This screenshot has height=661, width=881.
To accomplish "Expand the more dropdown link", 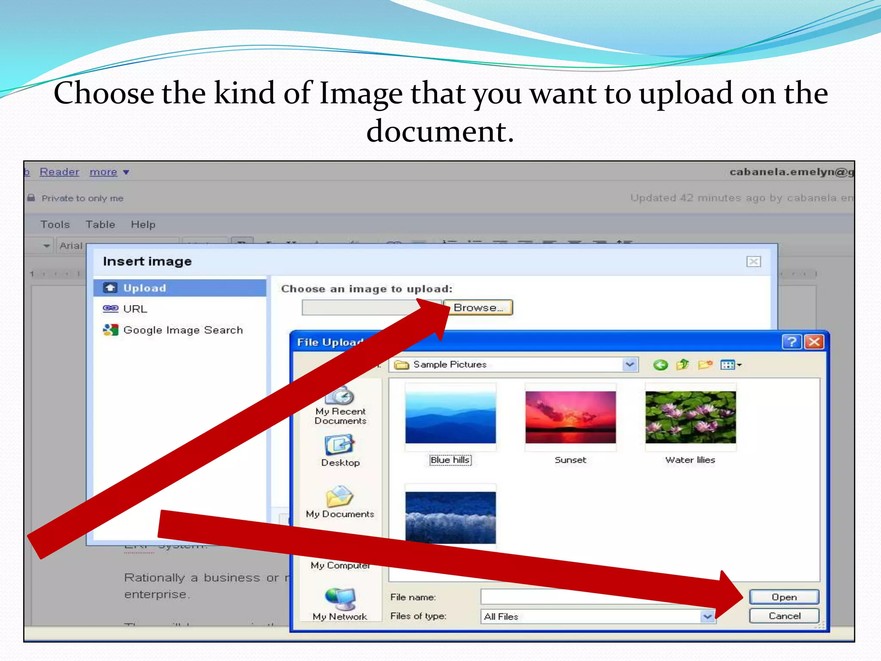I will (109, 172).
